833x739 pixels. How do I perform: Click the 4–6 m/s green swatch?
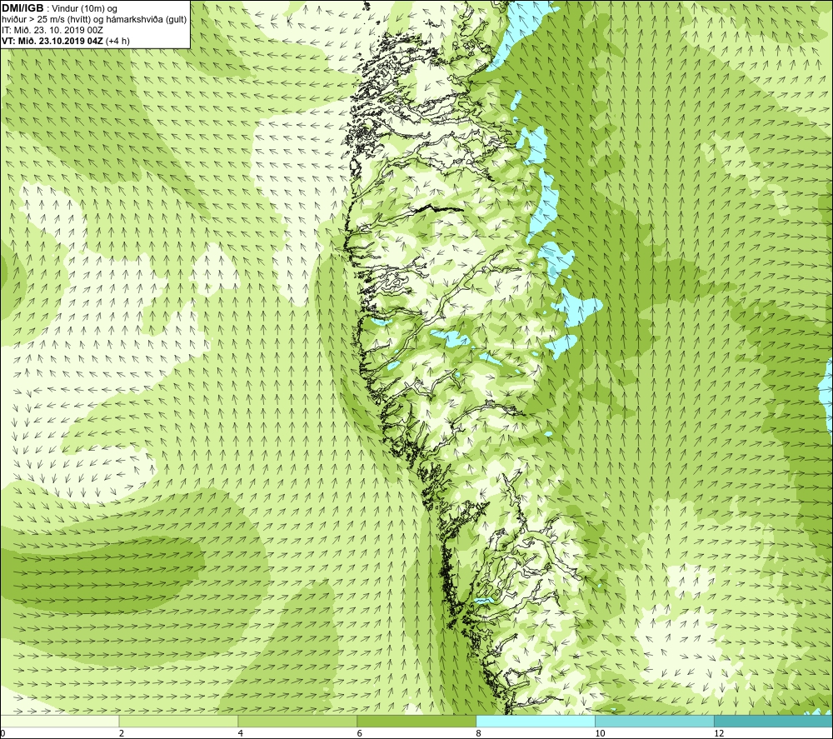[x=297, y=721]
